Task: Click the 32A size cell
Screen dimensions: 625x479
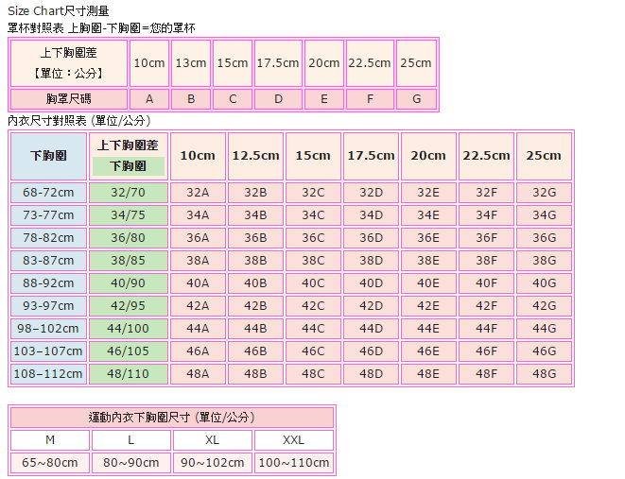Action: click(x=198, y=192)
